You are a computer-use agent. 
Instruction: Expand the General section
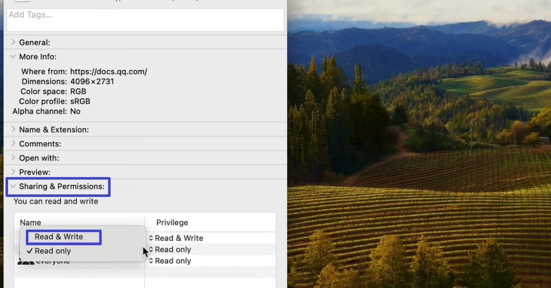35,42
